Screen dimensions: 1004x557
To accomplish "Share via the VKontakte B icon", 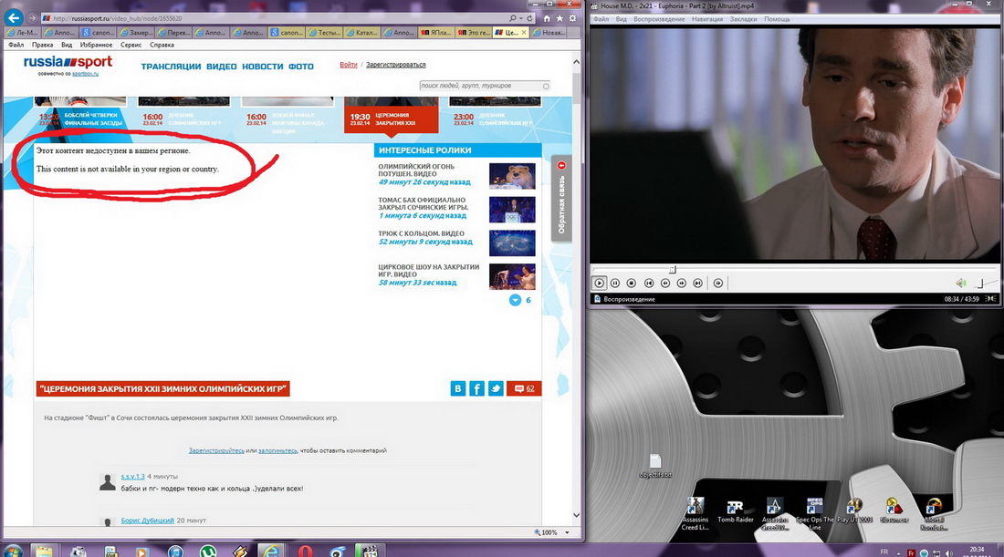I will [458, 388].
